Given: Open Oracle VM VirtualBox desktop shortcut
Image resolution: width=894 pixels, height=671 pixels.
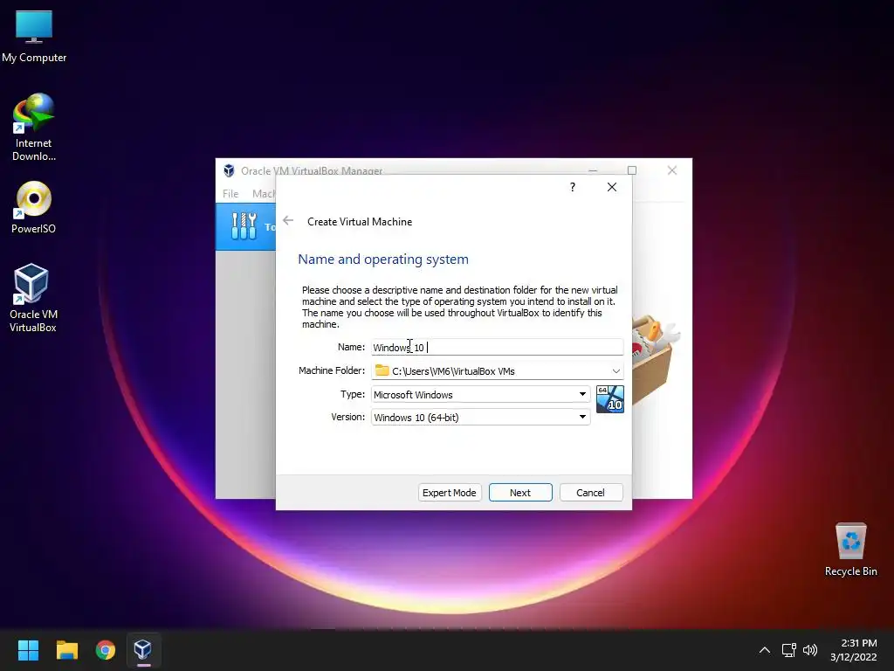Looking at the screenshot, I should pyautogui.click(x=33, y=298).
